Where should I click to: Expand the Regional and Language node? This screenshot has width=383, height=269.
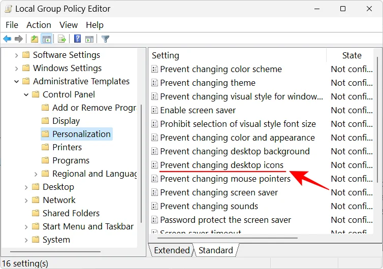coord(36,174)
